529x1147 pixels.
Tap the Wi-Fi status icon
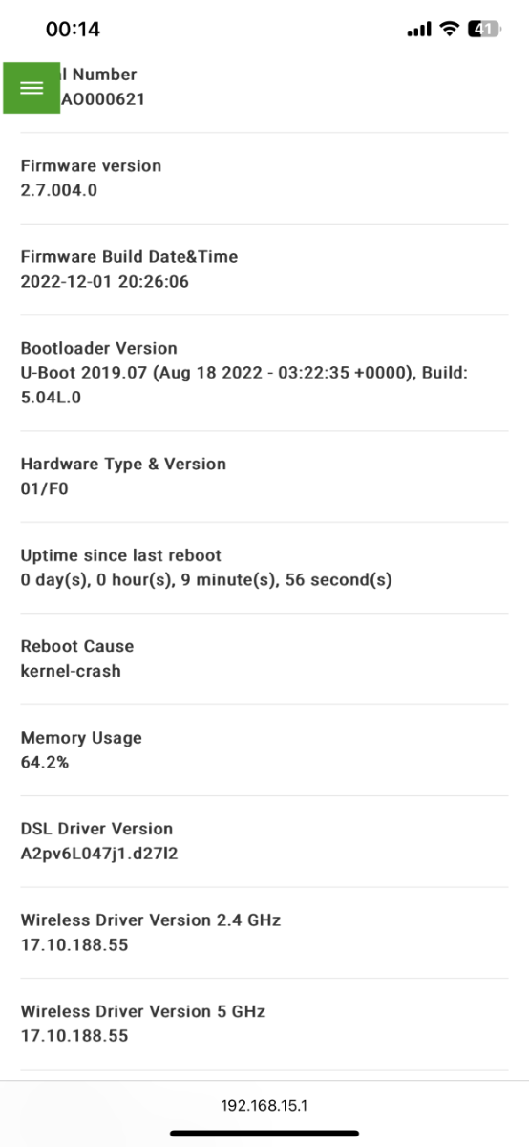click(x=449, y=30)
